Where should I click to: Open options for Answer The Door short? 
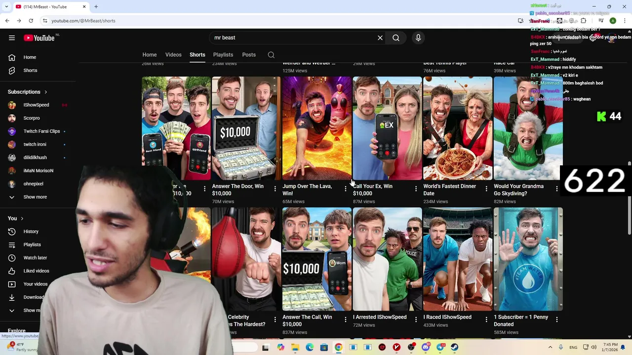pyautogui.click(x=275, y=189)
